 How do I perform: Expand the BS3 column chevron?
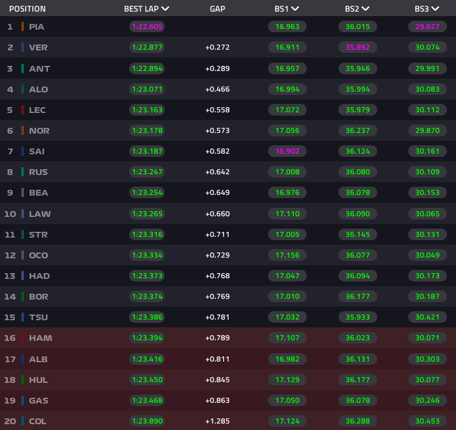pos(435,9)
